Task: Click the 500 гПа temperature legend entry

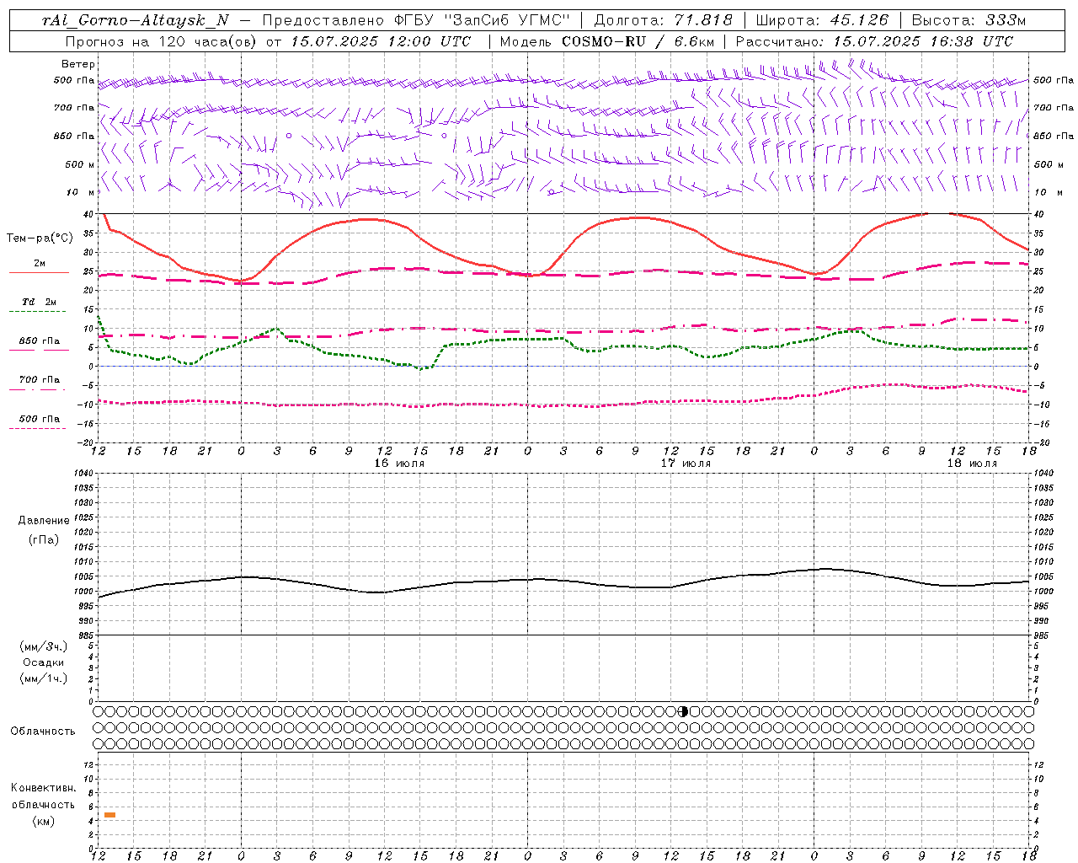Action: [x=40, y=419]
